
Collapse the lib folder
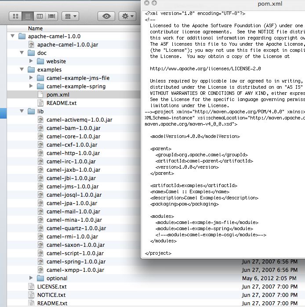tap(22, 111)
